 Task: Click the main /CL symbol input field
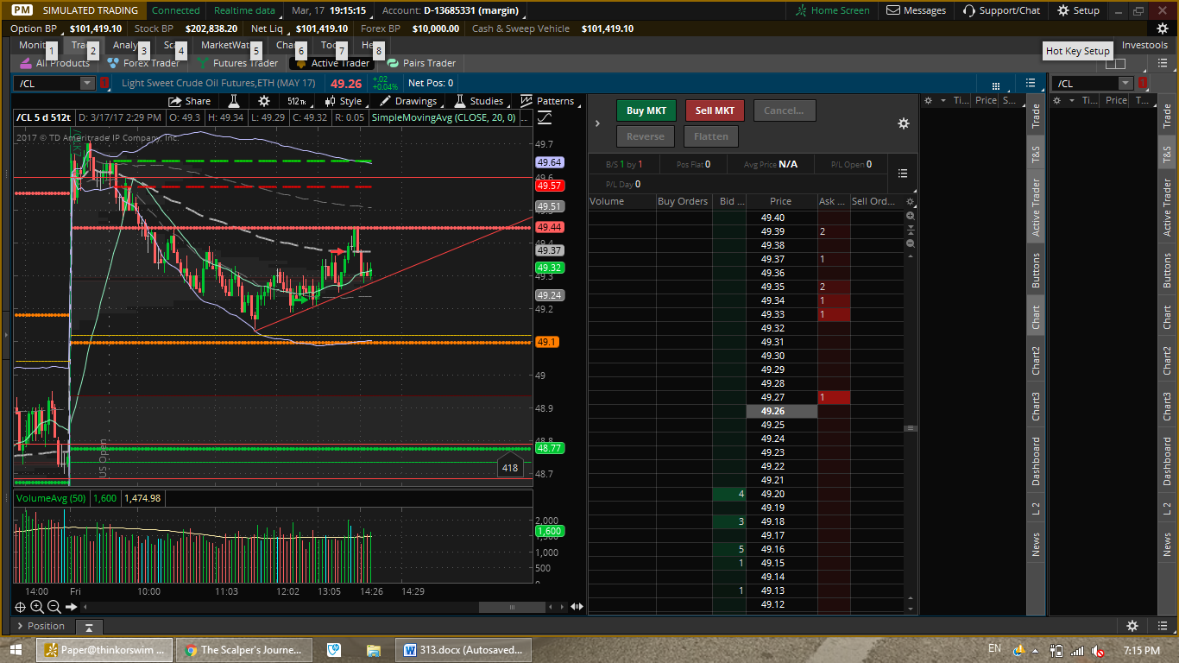coord(47,83)
